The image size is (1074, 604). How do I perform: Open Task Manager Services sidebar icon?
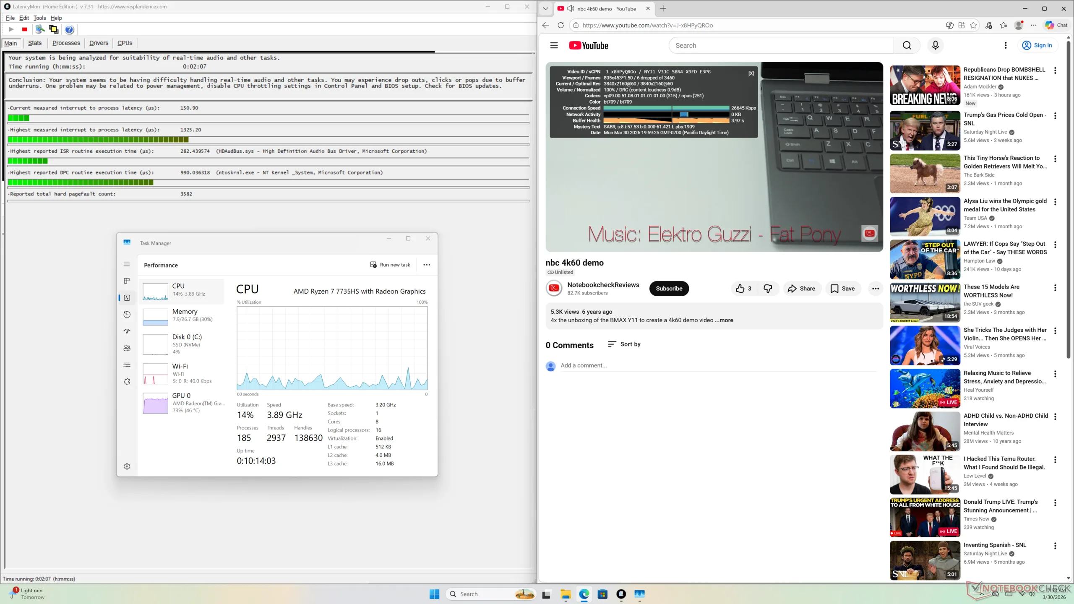(x=127, y=382)
